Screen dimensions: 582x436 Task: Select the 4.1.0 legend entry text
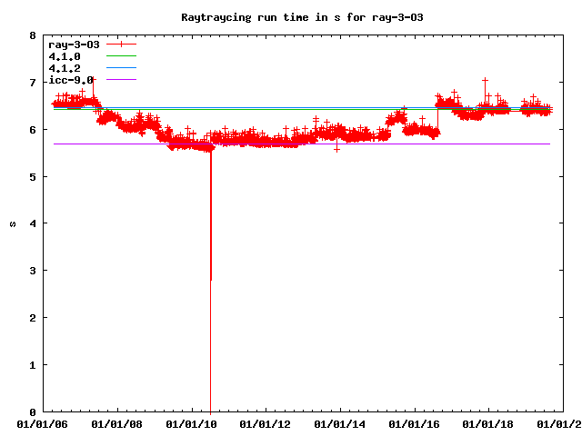click(65, 56)
